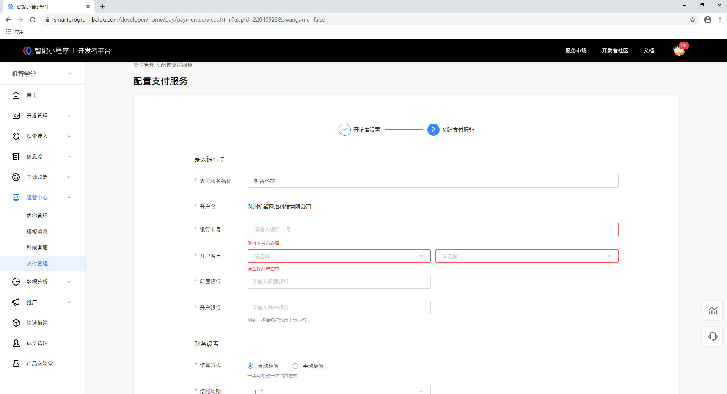Click the 开发管理 code icon

point(16,116)
